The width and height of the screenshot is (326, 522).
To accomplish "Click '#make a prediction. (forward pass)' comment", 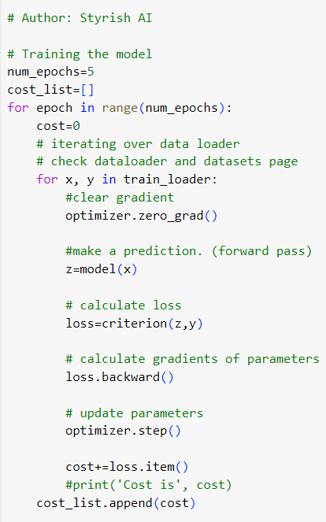I will (x=189, y=251).
